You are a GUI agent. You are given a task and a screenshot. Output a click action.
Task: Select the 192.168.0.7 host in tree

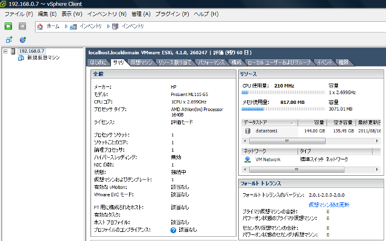[x=31, y=51]
